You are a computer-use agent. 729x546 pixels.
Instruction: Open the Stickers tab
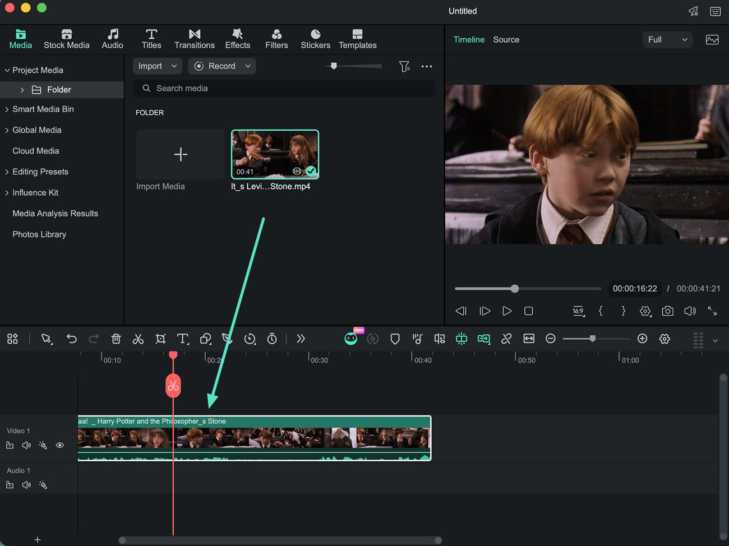(x=315, y=39)
